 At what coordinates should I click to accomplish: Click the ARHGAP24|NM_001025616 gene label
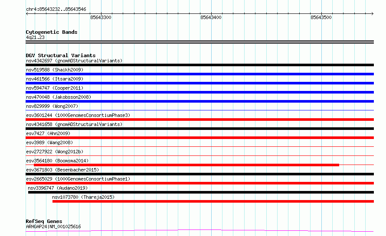pyautogui.click(x=53, y=226)
